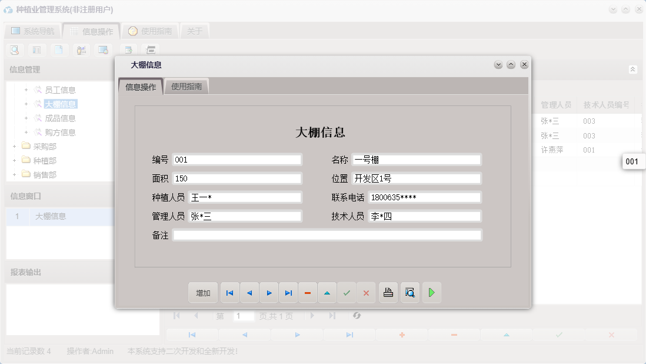Click the new-document icon on the main toolbar
Viewport: 646px width, 364px height.
pyautogui.click(x=59, y=50)
